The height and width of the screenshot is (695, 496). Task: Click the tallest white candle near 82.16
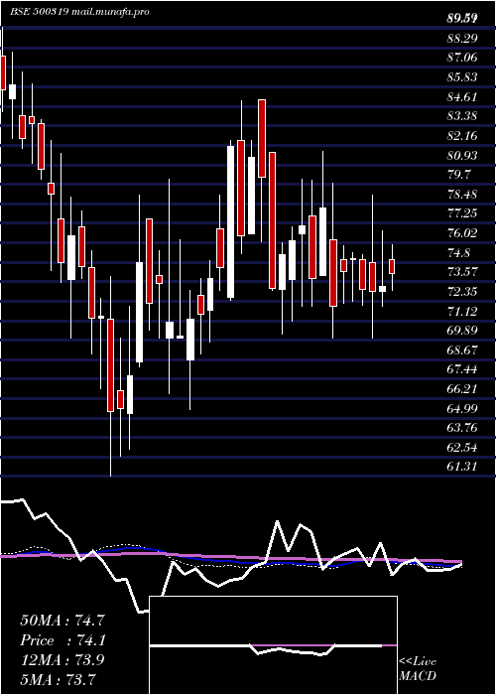(231, 221)
